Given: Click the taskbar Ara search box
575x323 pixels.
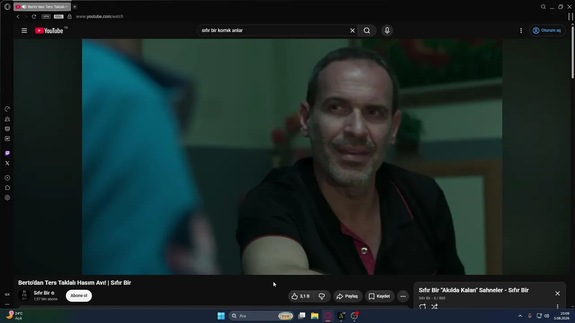Looking at the screenshot, I should (x=262, y=316).
